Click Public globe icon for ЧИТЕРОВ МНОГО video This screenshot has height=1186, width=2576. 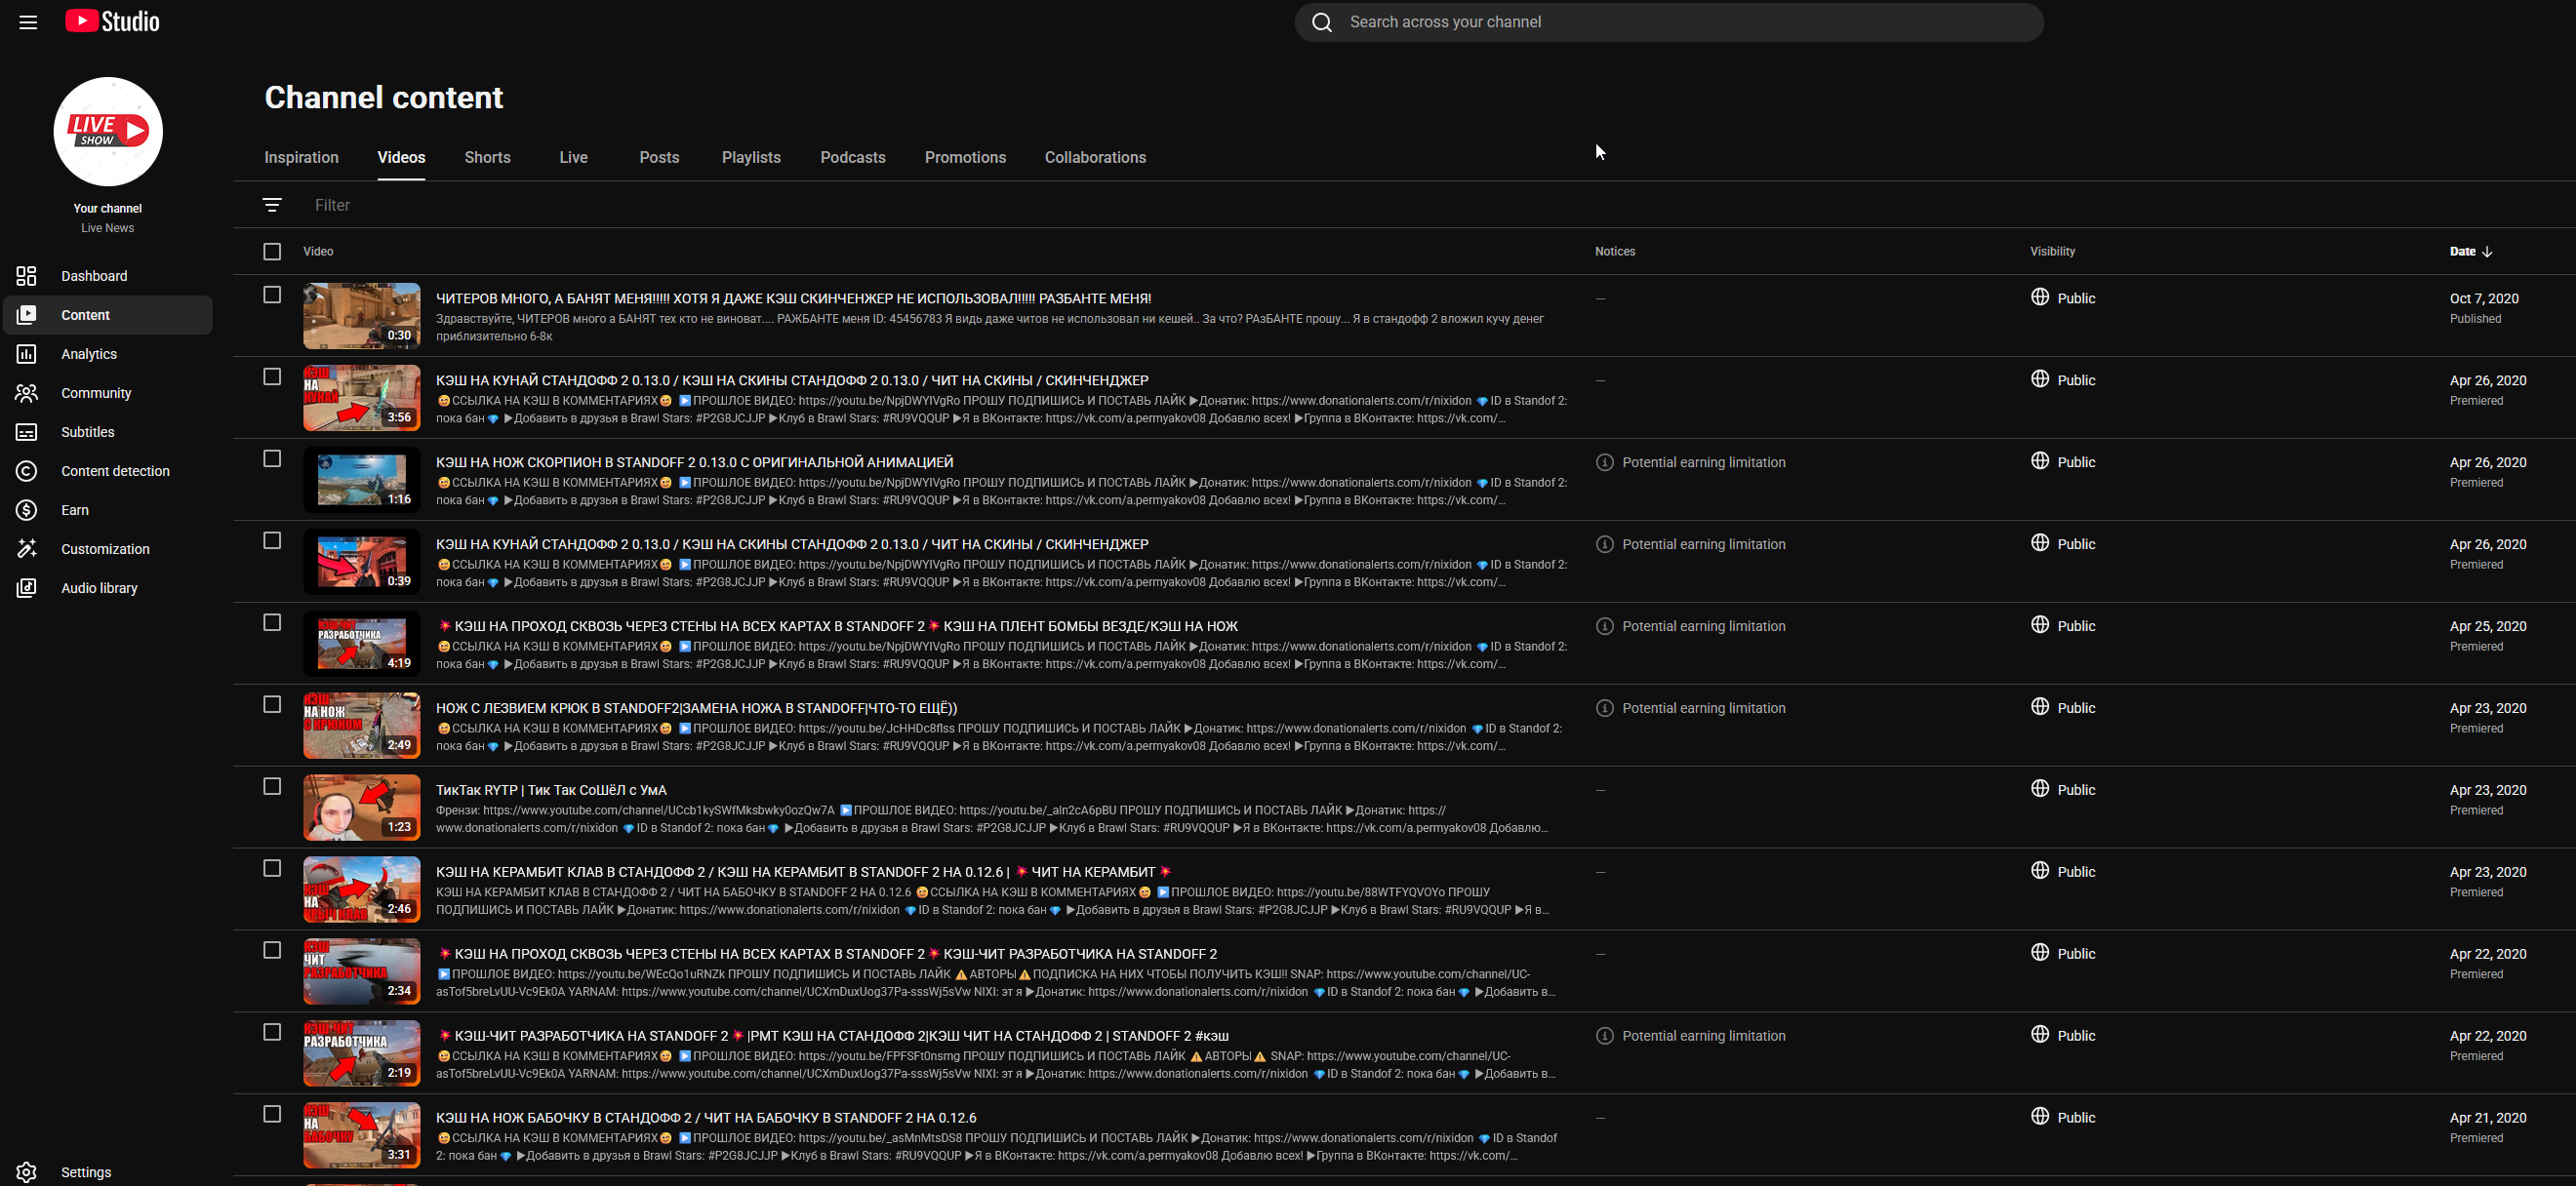point(2040,296)
